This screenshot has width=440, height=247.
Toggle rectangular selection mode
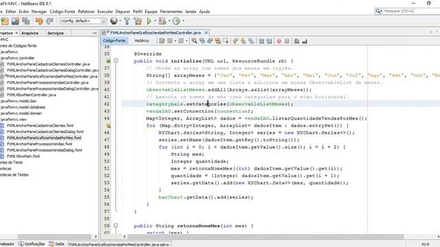click(x=225, y=41)
